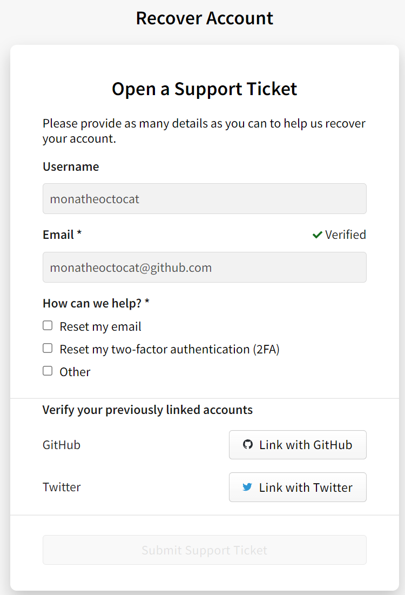The image size is (405, 595).
Task: Click the "Link with GitHub" button
Action: tap(298, 445)
